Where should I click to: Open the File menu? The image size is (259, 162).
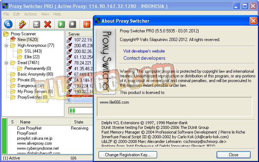click(6, 14)
